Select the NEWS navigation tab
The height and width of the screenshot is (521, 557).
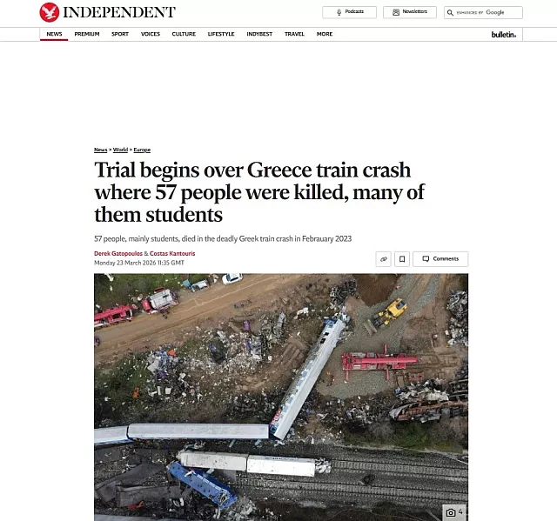54,34
